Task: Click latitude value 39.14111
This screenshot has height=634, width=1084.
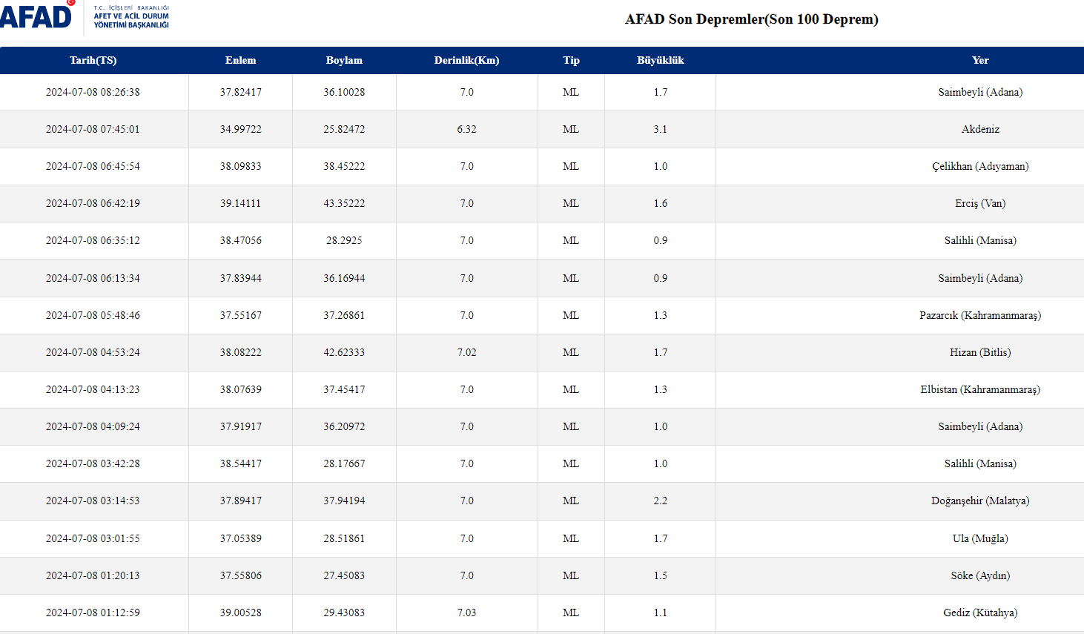Action: (x=241, y=203)
